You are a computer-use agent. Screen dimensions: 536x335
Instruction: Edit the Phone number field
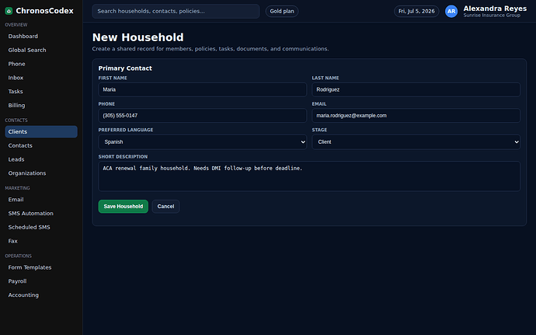(x=203, y=116)
